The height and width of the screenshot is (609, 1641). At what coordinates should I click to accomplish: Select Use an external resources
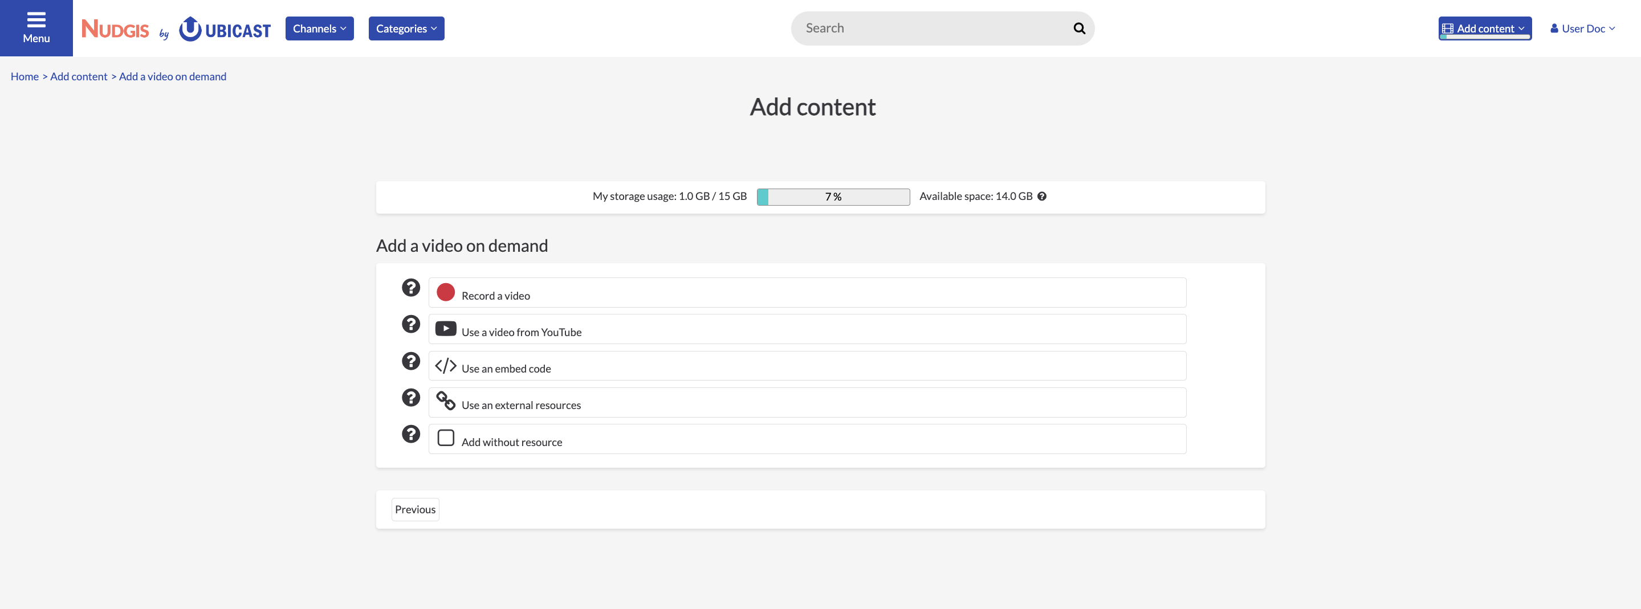click(807, 403)
